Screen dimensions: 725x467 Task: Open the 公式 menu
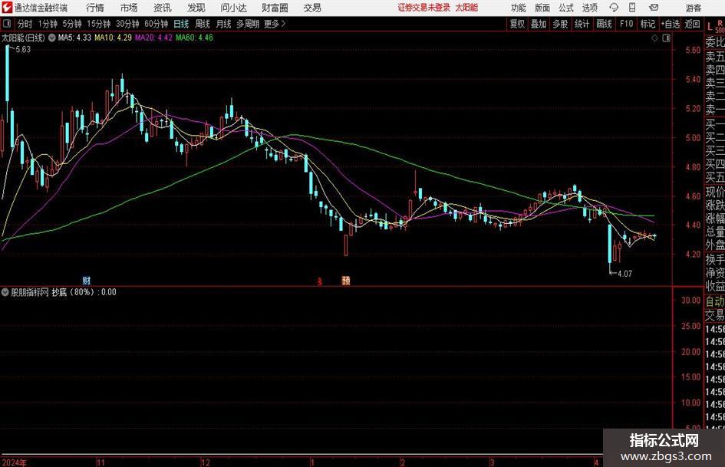[566, 8]
